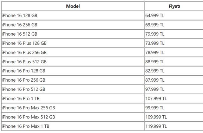This screenshot has width=203, height=133.
Task: Select iPhone 16 Pro Max 256 GB cell
Action: pos(28,108)
